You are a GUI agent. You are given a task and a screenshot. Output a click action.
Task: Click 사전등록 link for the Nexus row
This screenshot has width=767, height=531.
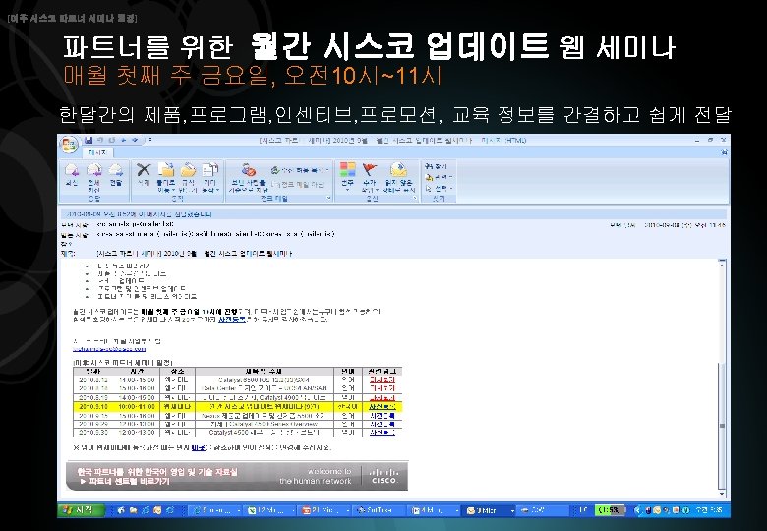pyautogui.click(x=383, y=416)
